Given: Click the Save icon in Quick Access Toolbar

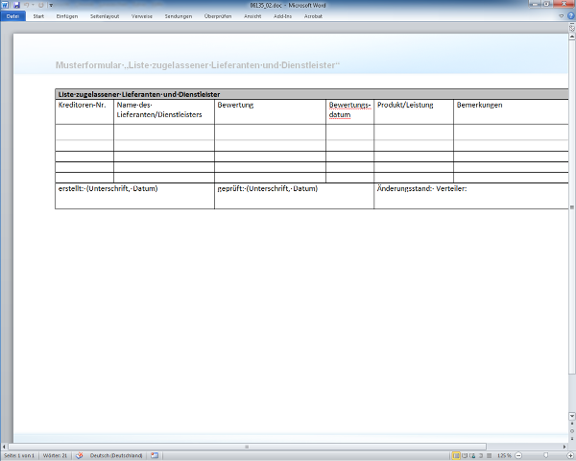Looking at the screenshot, I should pyautogui.click(x=16, y=6).
